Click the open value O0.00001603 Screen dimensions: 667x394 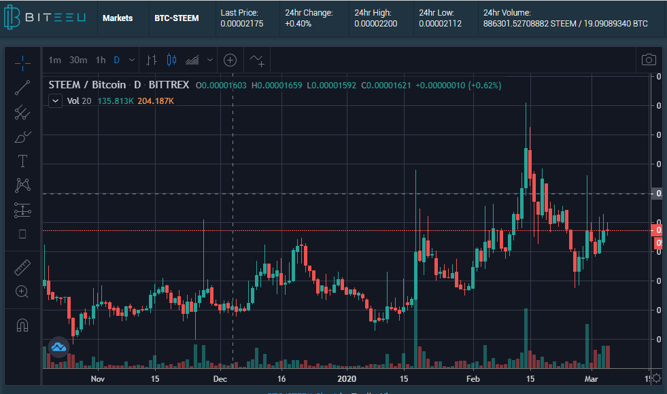pos(221,86)
